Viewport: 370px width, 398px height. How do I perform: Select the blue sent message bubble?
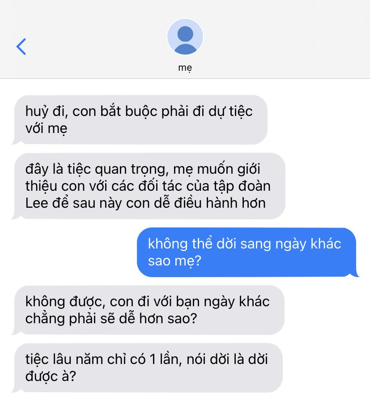(x=247, y=252)
